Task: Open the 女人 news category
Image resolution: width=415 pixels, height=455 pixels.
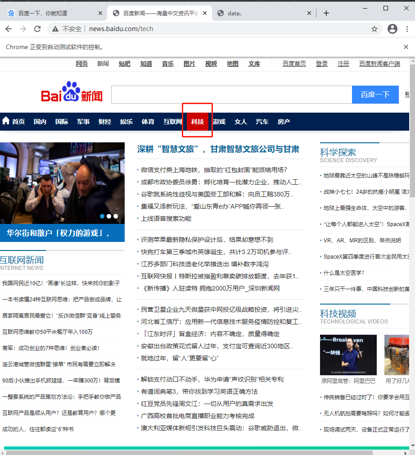Action: (x=241, y=122)
